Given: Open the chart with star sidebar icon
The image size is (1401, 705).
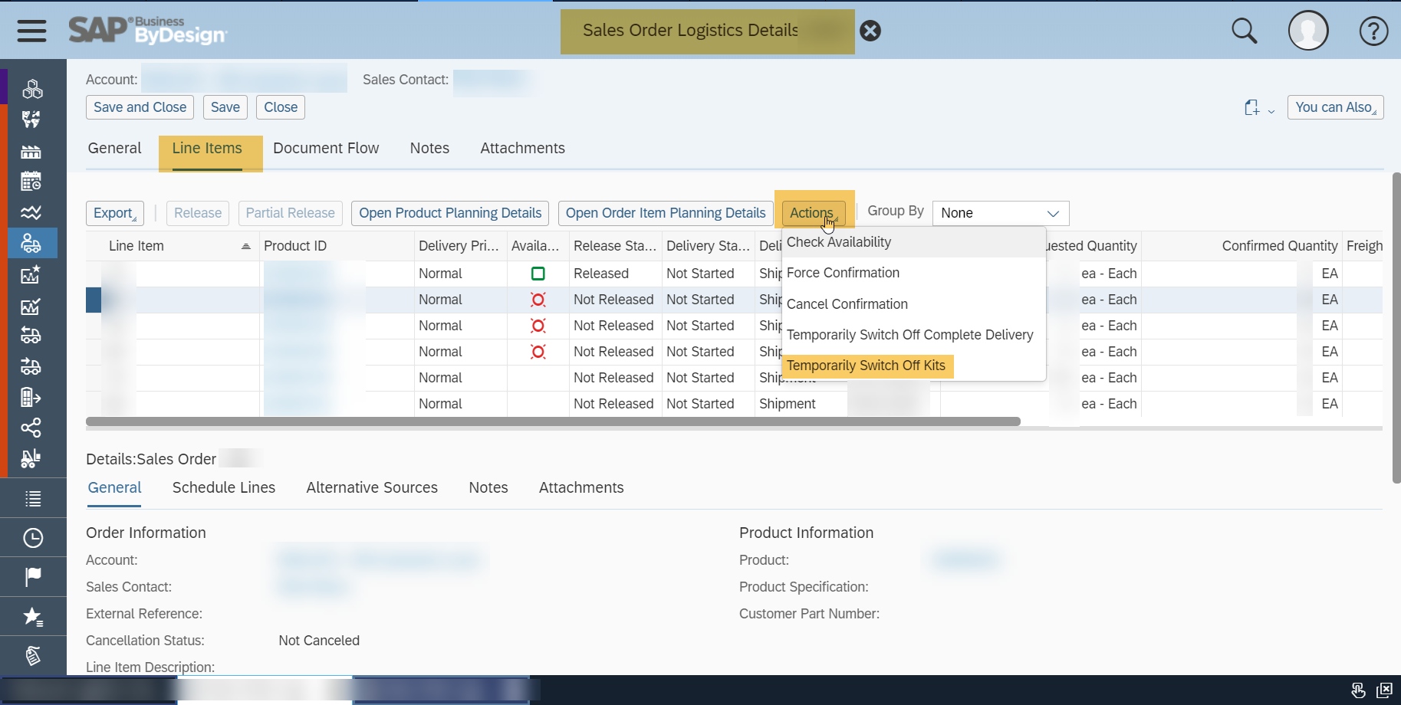Looking at the screenshot, I should [x=31, y=274].
